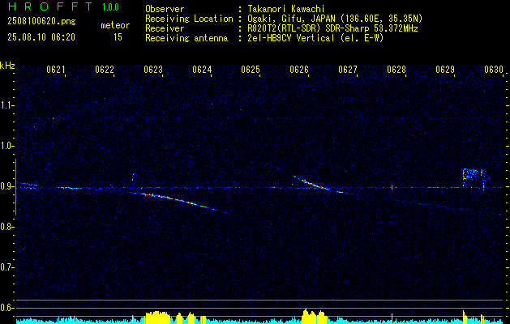Click the version number 1.0.0
This screenshot has height=324, width=510.
coord(110,7)
